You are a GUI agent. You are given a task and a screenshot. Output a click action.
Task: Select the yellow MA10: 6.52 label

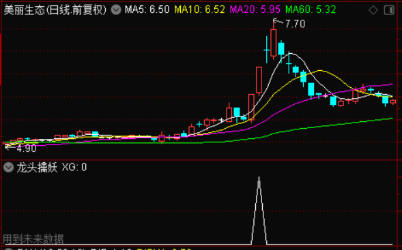click(x=199, y=10)
